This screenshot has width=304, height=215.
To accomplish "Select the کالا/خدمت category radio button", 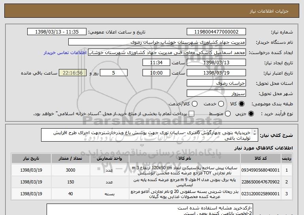I will [195, 104].
